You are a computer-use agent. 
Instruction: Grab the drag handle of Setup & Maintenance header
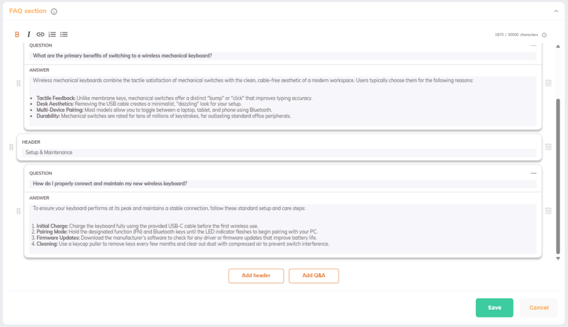(11, 147)
